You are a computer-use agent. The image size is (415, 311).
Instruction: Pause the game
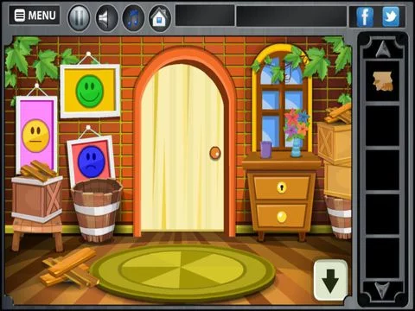79,18
